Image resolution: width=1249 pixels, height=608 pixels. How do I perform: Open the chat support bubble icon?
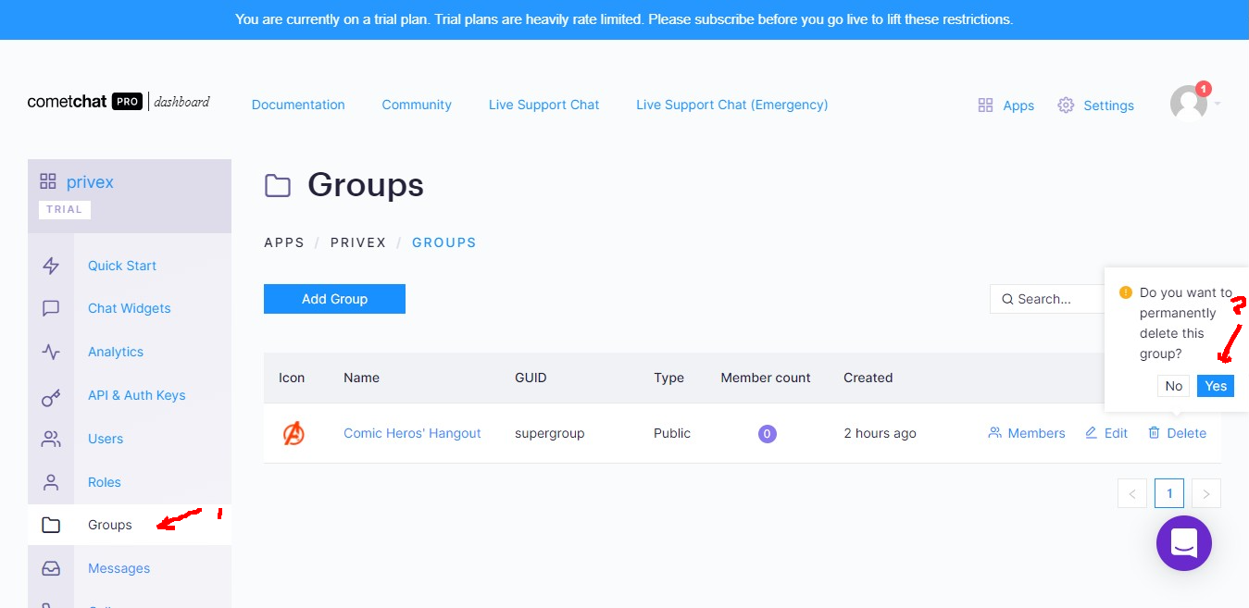click(x=1183, y=542)
